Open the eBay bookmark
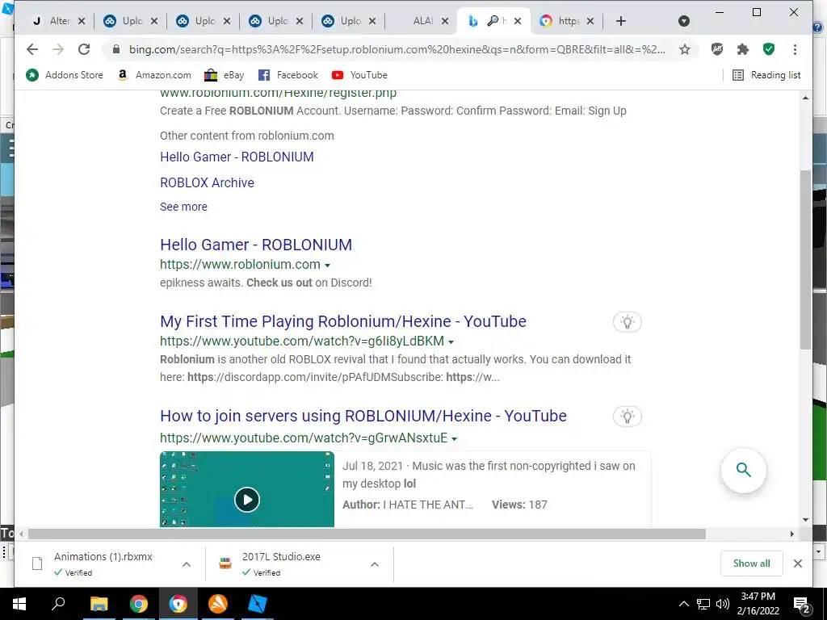Screen dimensions: 827x620 click(225, 75)
